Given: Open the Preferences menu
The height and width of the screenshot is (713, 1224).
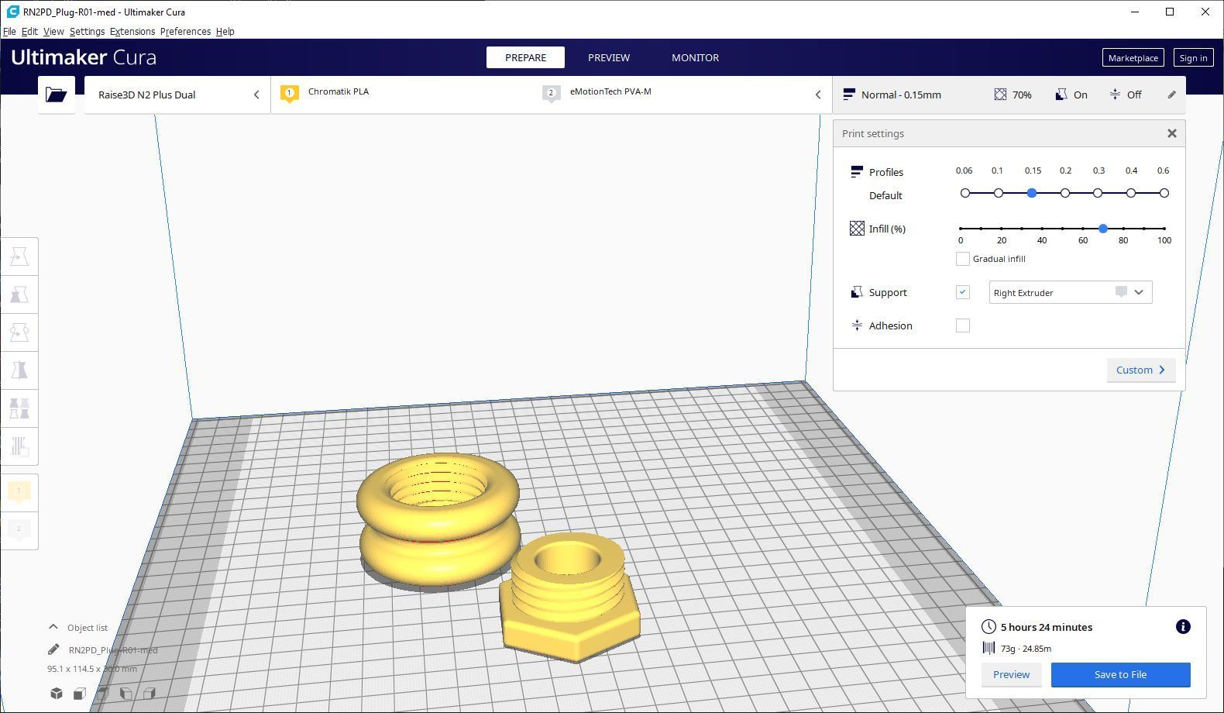Looking at the screenshot, I should 185,32.
